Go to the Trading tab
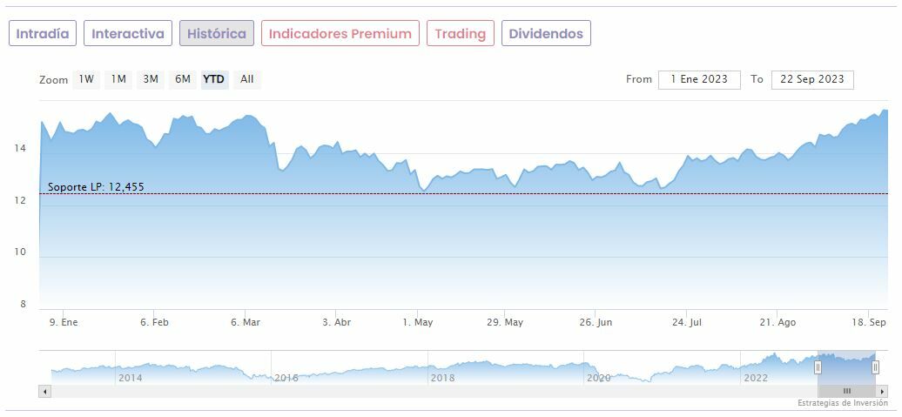 461,34
